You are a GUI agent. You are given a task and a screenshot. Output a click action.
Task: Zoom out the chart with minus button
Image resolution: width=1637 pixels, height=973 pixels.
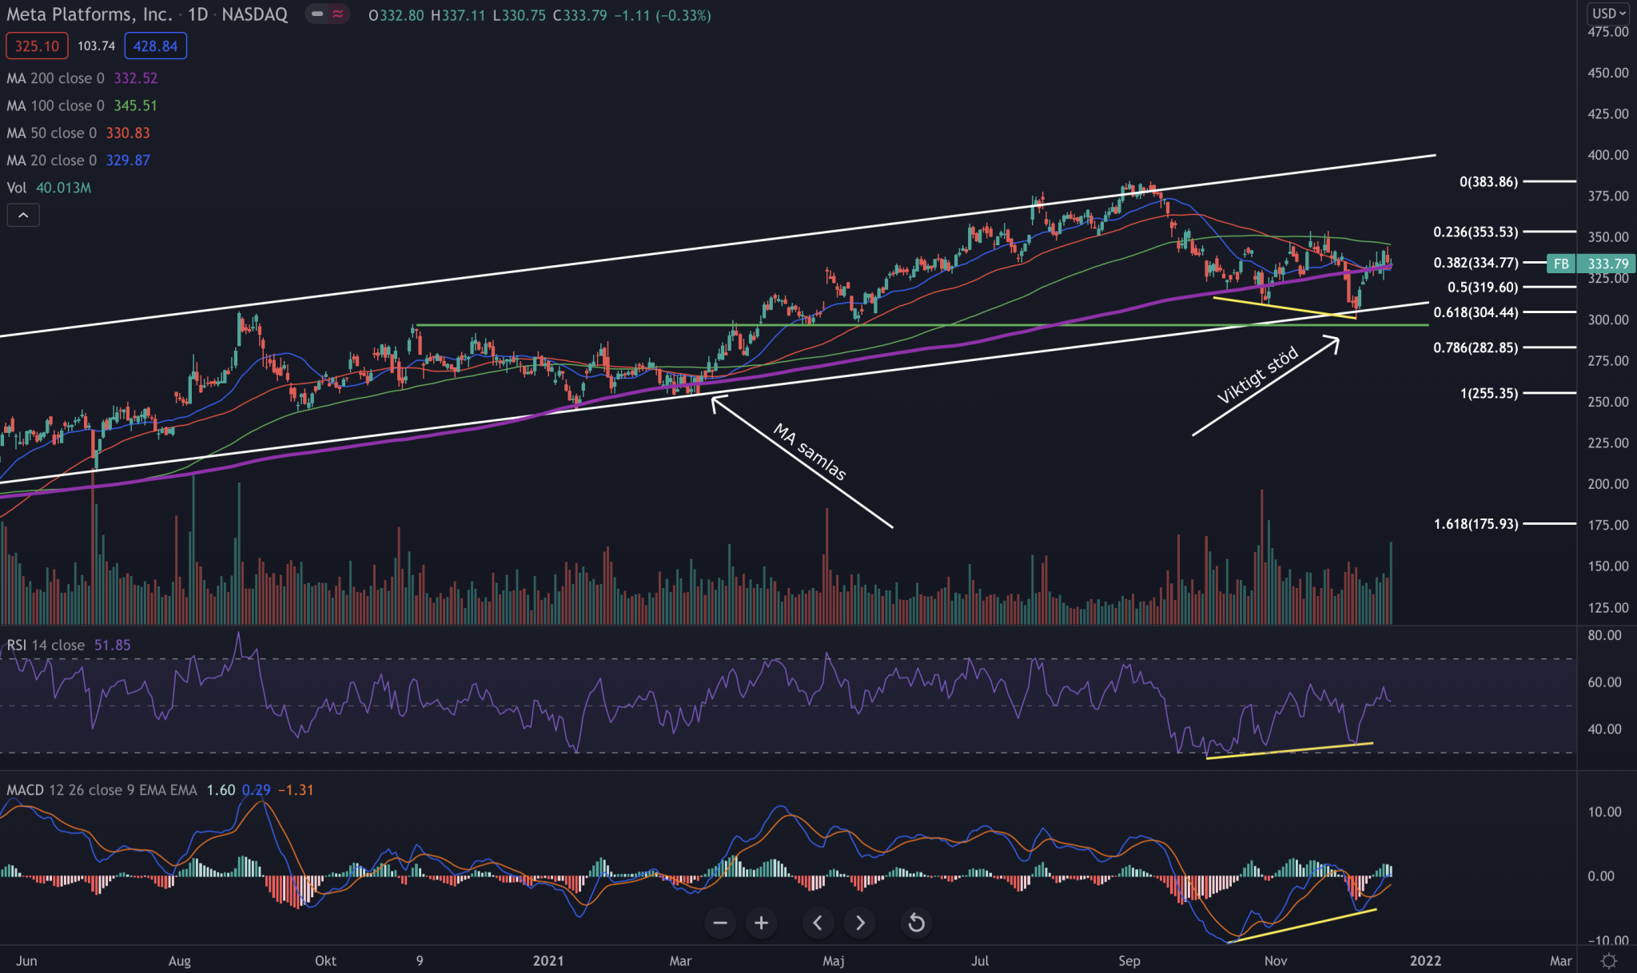point(719,923)
